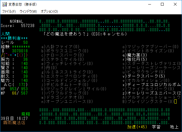Click the 学習 status label
Image resolution: width=182 pixels, height=132 pixels.
pyautogui.click(x=156, y=127)
